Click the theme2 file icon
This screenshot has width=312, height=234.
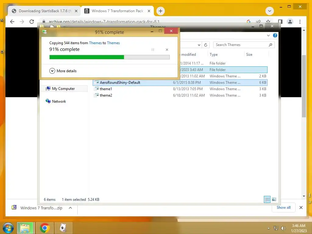(x=97, y=95)
